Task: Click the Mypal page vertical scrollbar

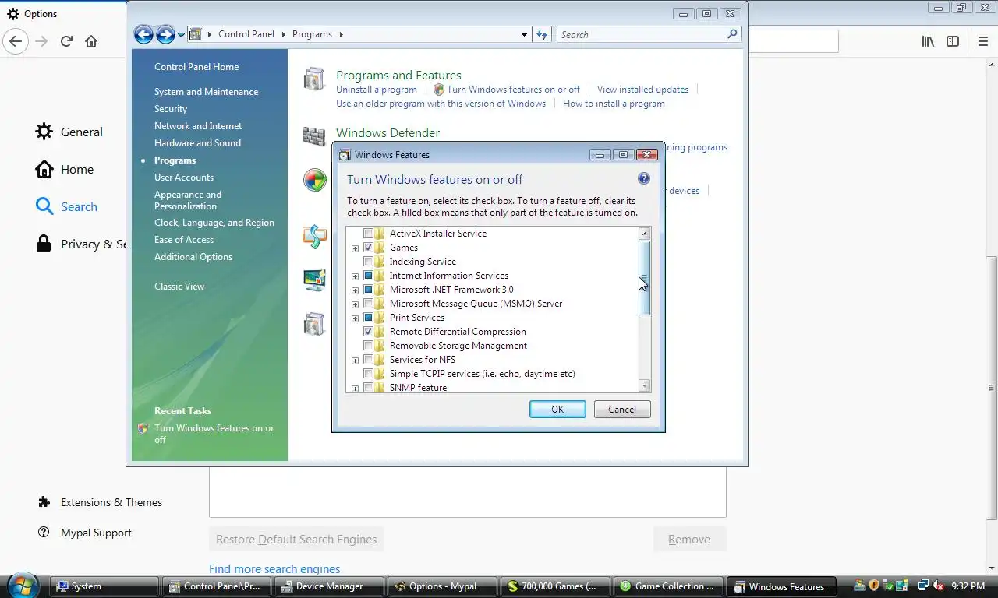Action: coord(992,388)
